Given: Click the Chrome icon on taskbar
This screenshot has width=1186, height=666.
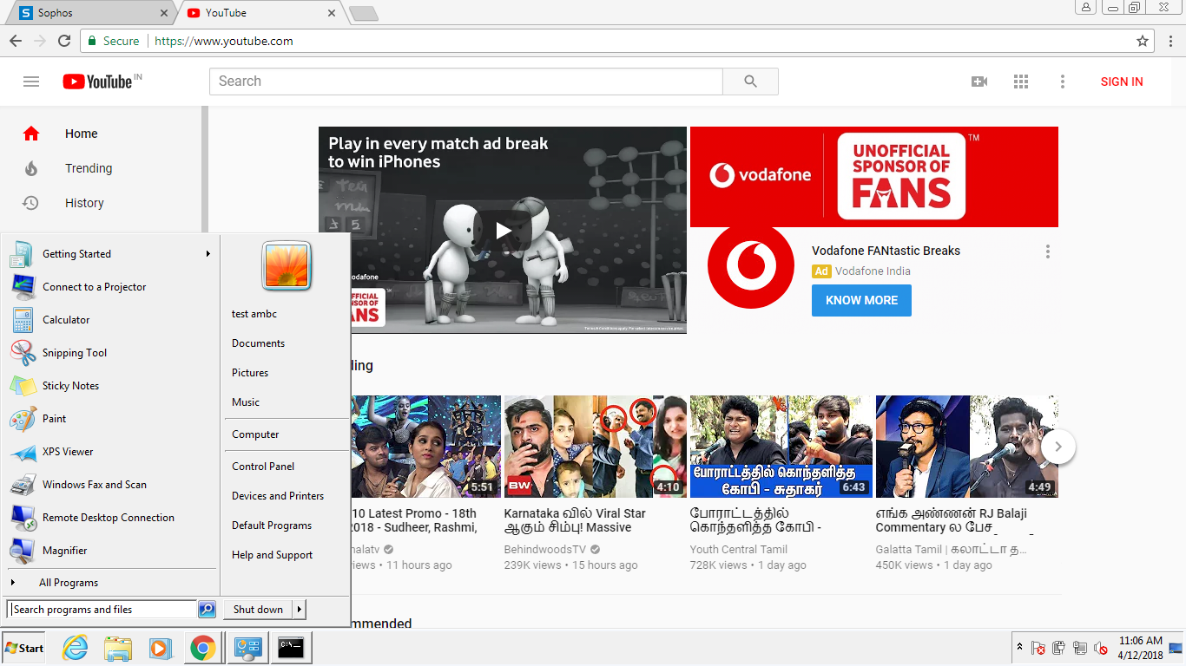Looking at the screenshot, I should (x=202, y=648).
